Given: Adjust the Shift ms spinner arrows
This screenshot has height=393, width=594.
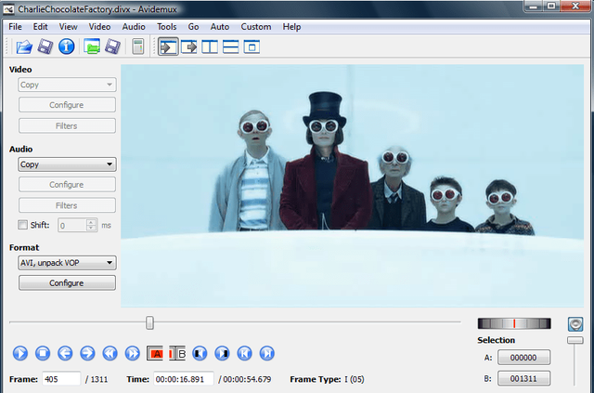Looking at the screenshot, I should click(91, 225).
